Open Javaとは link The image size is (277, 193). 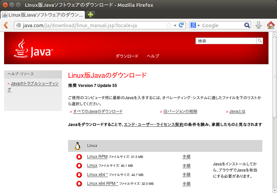(237, 111)
